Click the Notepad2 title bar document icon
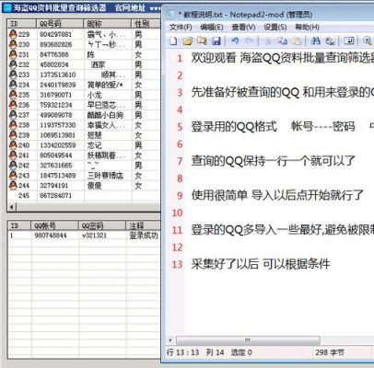This screenshot has height=368, width=374. click(x=170, y=15)
